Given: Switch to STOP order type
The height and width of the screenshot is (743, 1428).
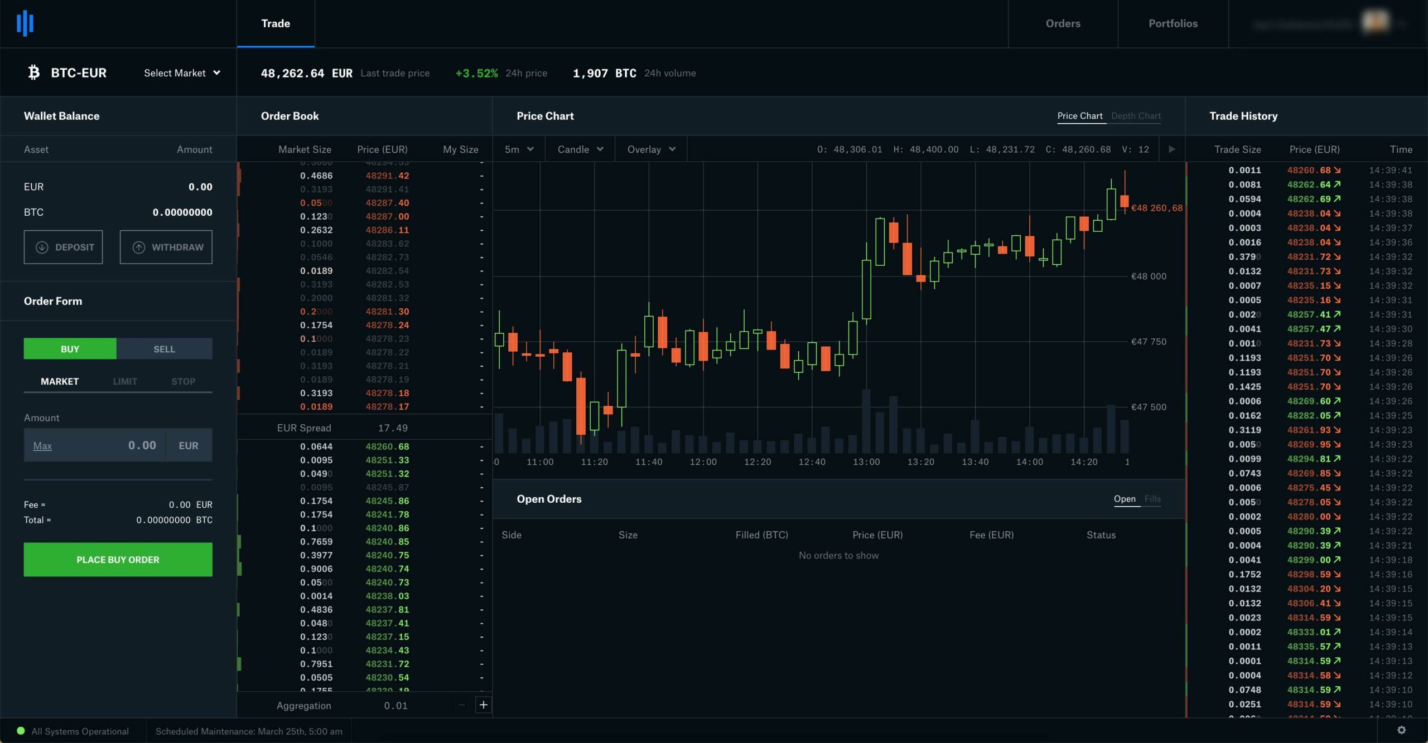Looking at the screenshot, I should click(x=183, y=381).
